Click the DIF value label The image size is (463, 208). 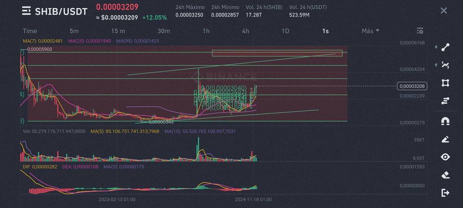click(x=39, y=167)
